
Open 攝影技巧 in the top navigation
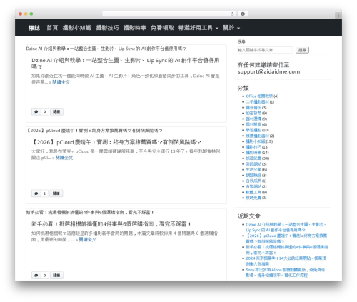click(107, 28)
